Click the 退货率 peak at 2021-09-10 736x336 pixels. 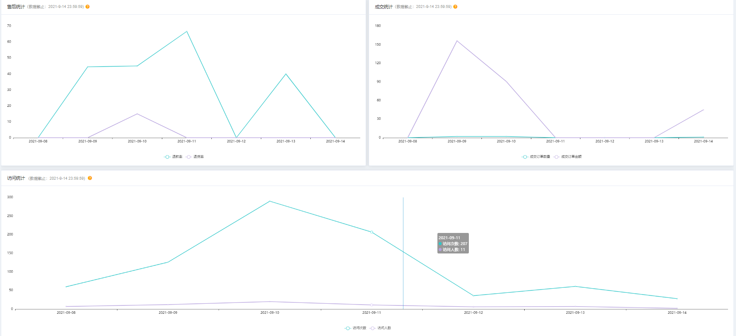coord(137,114)
